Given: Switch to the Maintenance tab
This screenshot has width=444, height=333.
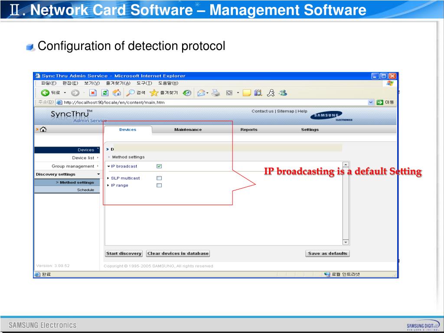Looking at the screenshot, I should (188, 129).
